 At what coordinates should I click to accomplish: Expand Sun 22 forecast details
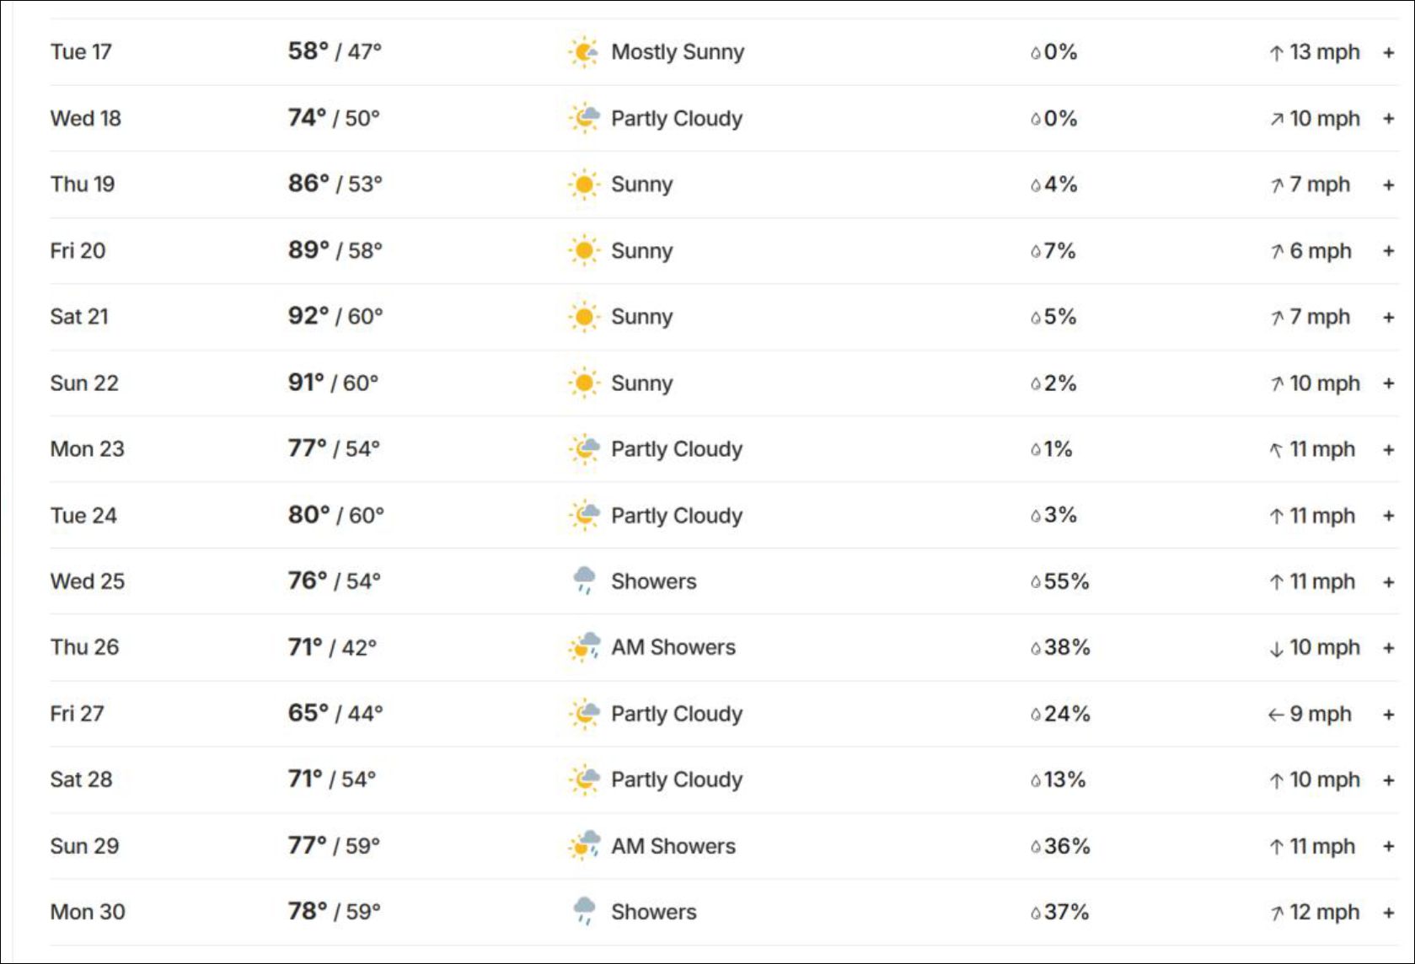point(1389,383)
